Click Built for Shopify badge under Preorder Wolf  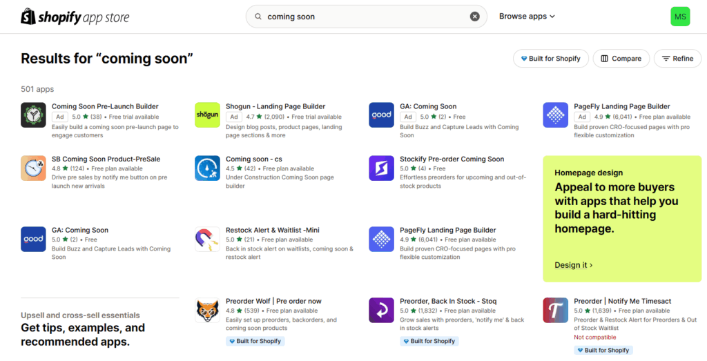[255, 341]
